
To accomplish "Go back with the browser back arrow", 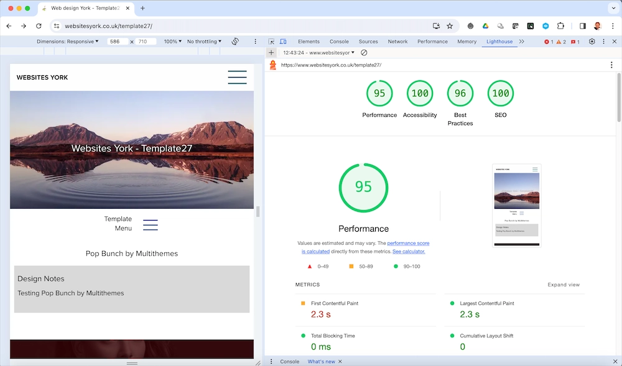I will pyautogui.click(x=9, y=26).
